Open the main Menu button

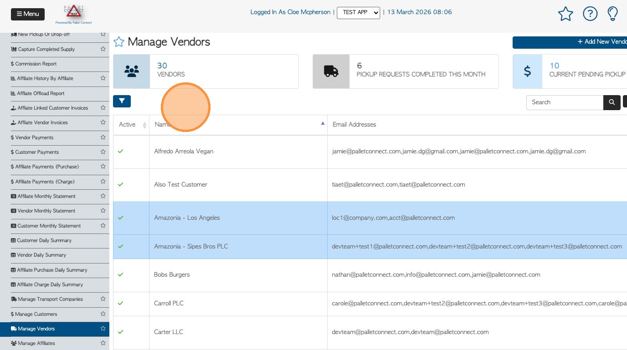[28, 14]
